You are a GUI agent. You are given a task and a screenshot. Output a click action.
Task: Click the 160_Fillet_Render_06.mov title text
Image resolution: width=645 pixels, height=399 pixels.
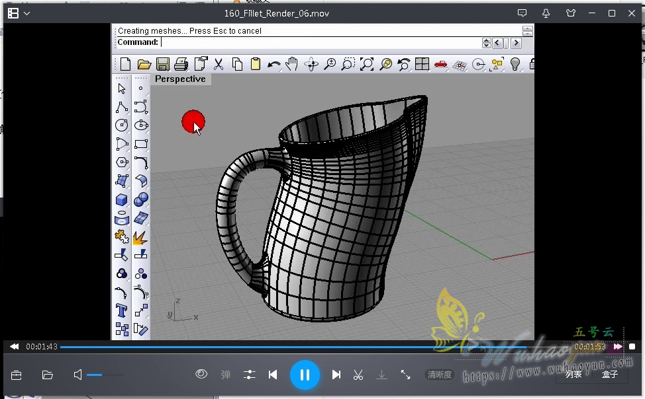click(276, 14)
